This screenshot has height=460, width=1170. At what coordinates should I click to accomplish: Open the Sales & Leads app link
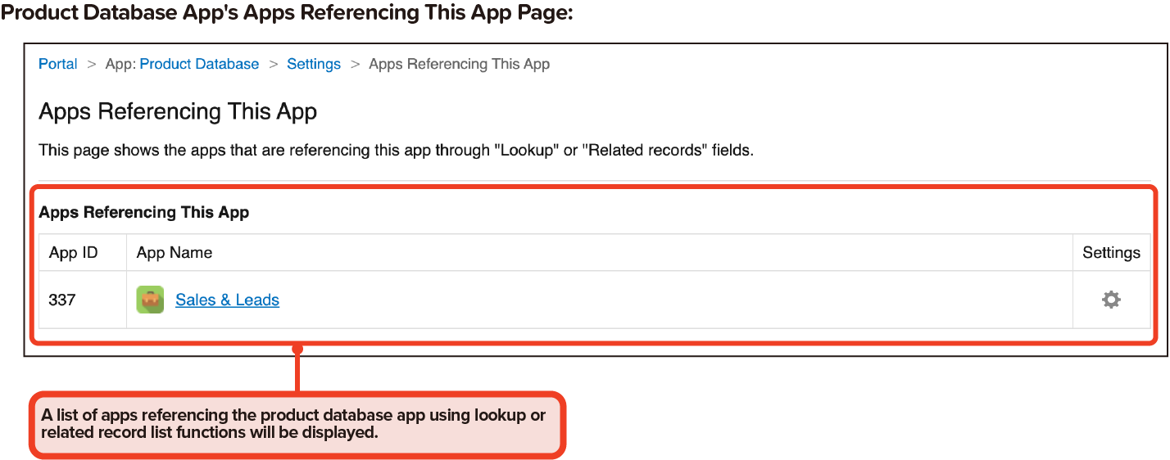(227, 300)
